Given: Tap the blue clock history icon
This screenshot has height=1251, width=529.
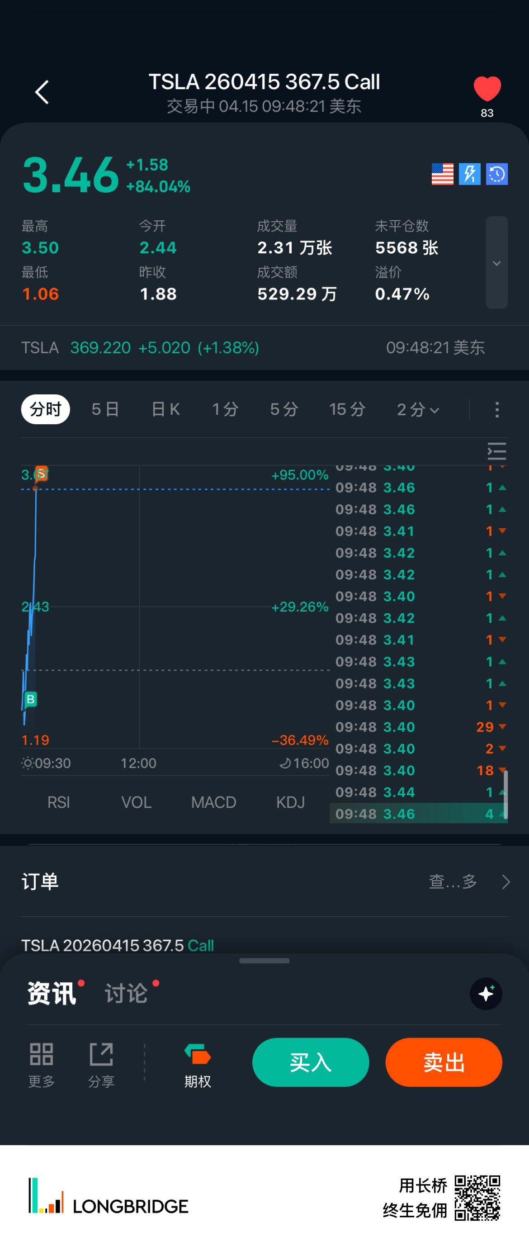Looking at the screenshot, I should click(x=496, y=174).
